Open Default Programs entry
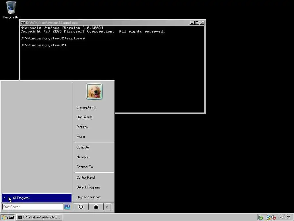 (x=88, y=187)
